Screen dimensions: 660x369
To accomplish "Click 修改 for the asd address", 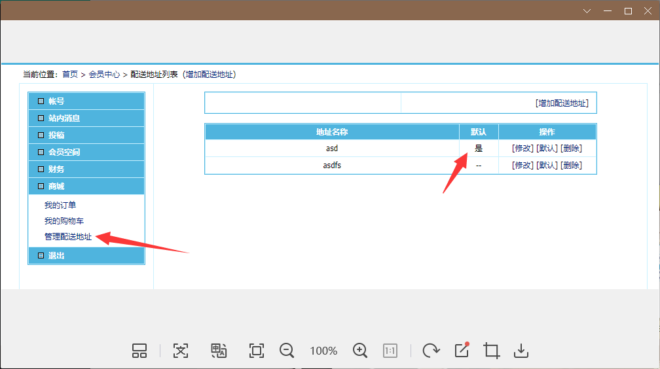I will (x=522, y=149).
